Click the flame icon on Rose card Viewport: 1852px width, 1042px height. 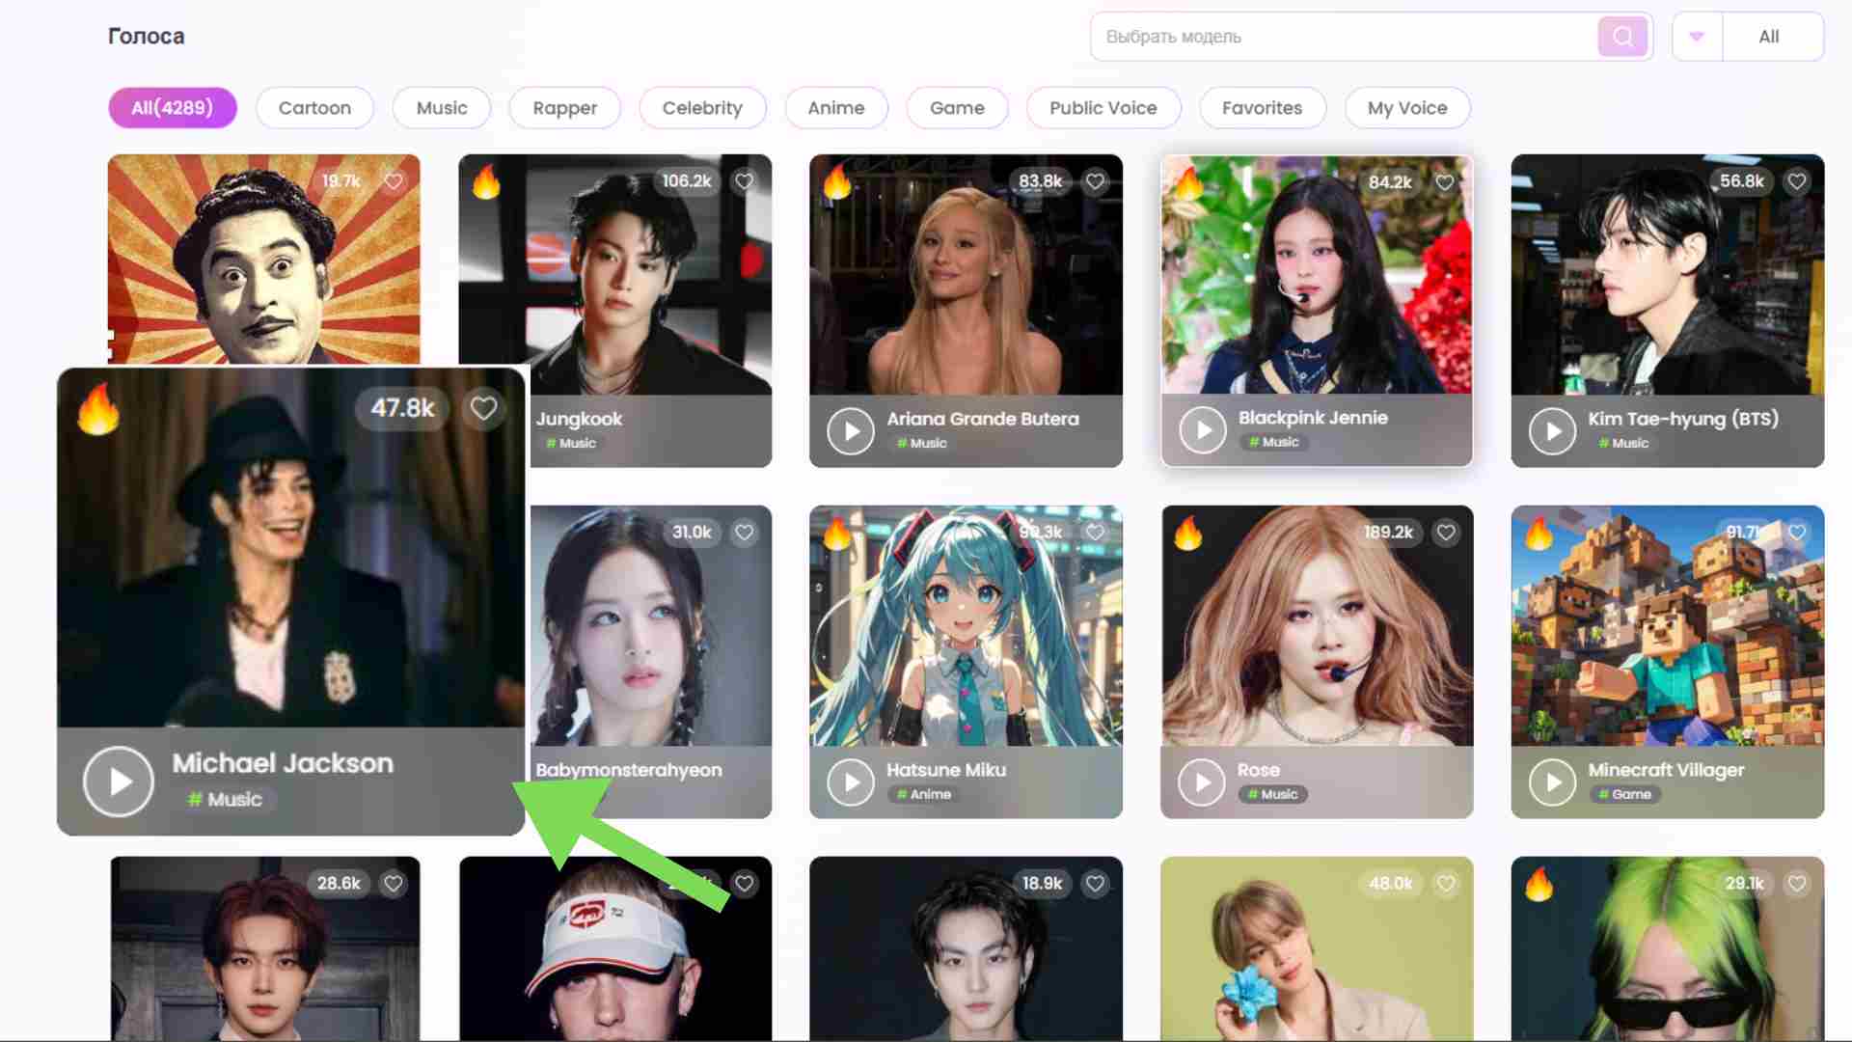click(1188, 533)
